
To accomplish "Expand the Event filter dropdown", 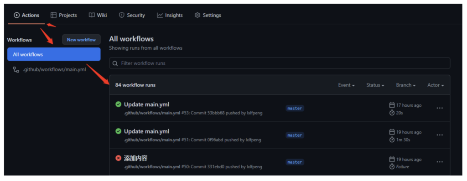I will coord(347,85).
